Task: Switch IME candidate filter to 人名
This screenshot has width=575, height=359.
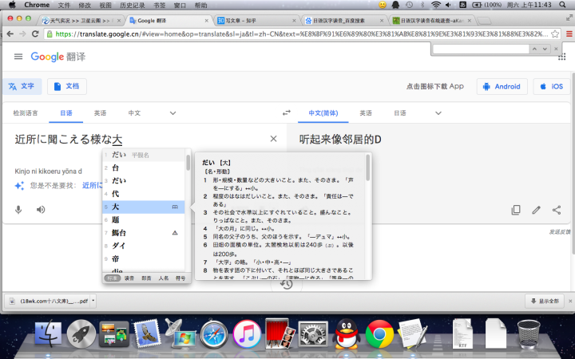Action: 164,278
